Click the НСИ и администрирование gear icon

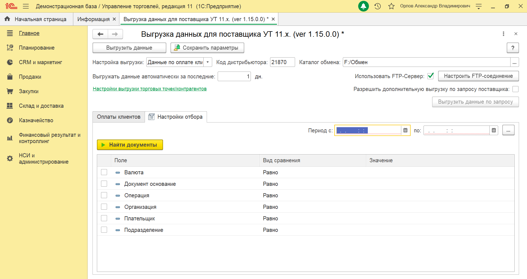pyautogui.click(x=10, y=158)
